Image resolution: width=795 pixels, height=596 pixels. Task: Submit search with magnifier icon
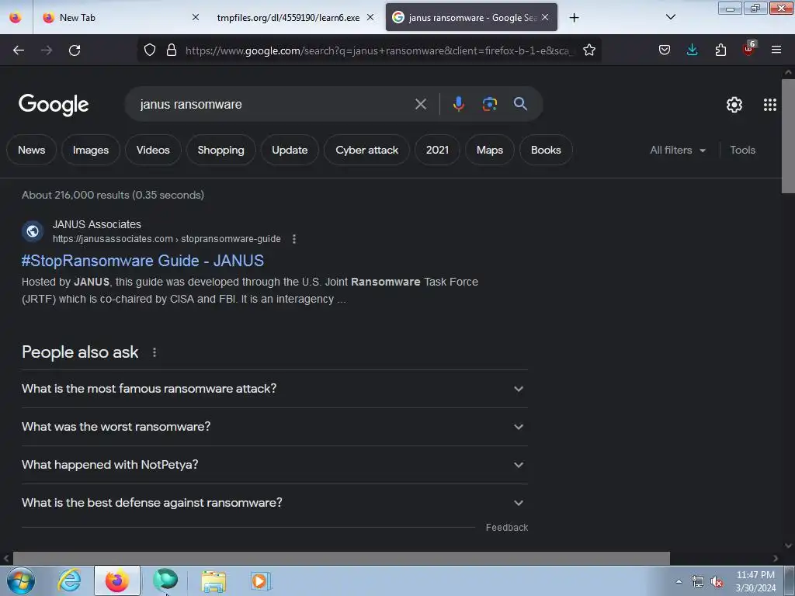pos(520,104)
